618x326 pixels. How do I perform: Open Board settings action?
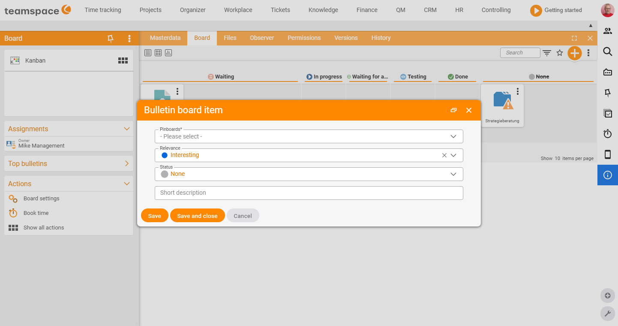(42, 199)
